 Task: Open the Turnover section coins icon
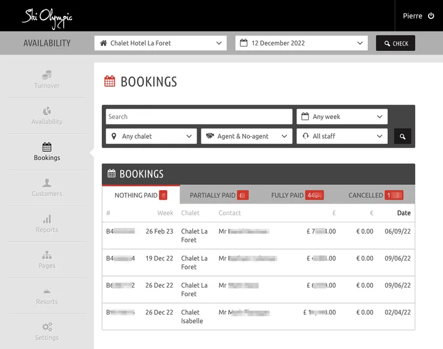click(47, 75)
